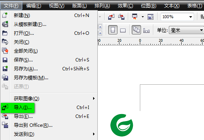Click the welcome screen toolbar icon
The image size is (204, 140).
coord(150,17)
